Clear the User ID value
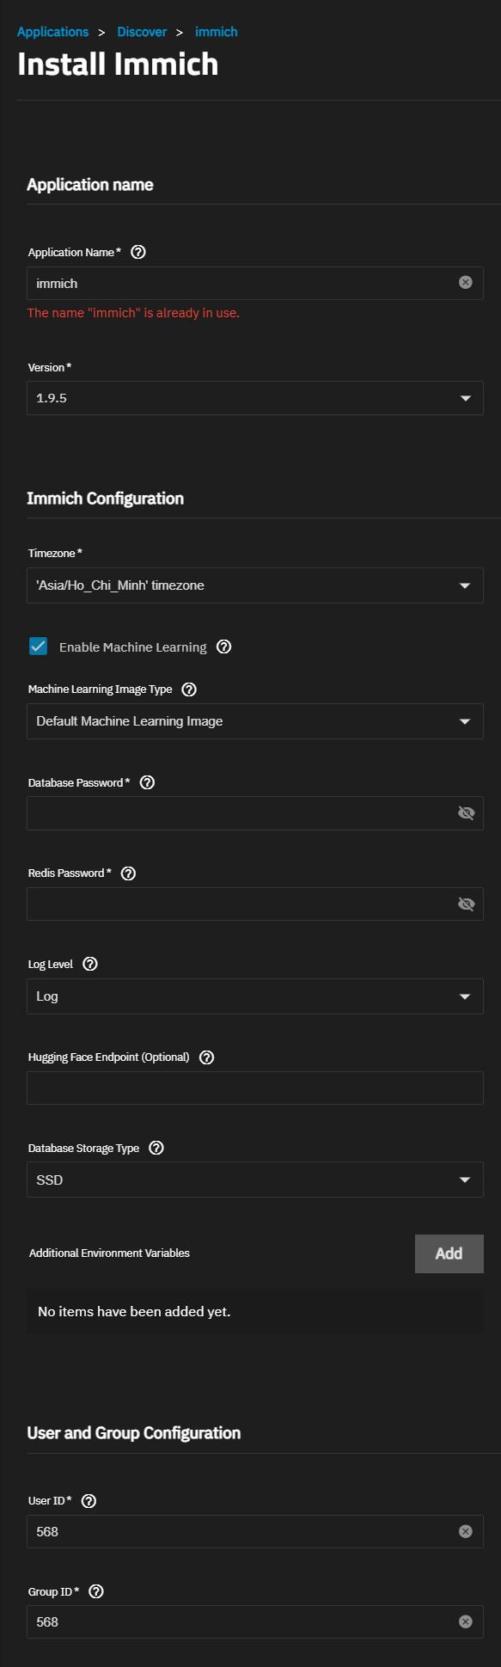This screenshot has width=501, height=1667. (x=466, y=1531)
